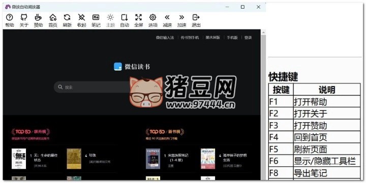Open the TOP 50 新书榜 heading

[165, 132]
